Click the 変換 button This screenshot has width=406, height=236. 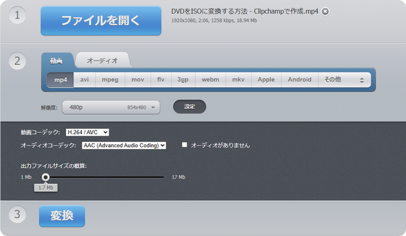[62, 216]
